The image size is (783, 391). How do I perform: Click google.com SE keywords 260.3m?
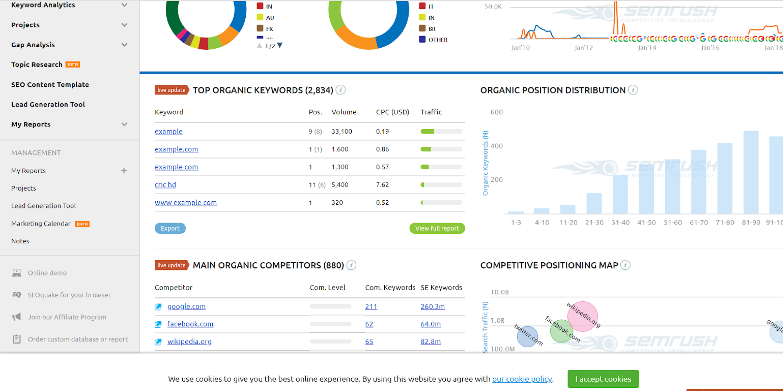(433, 307)
